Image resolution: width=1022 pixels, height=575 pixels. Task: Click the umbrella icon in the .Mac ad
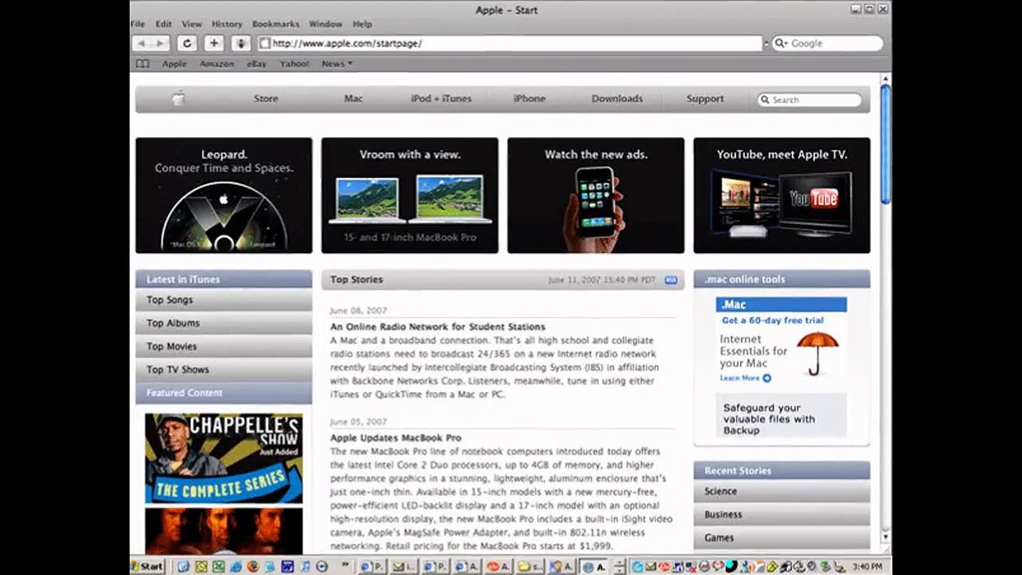coord(818,352)
